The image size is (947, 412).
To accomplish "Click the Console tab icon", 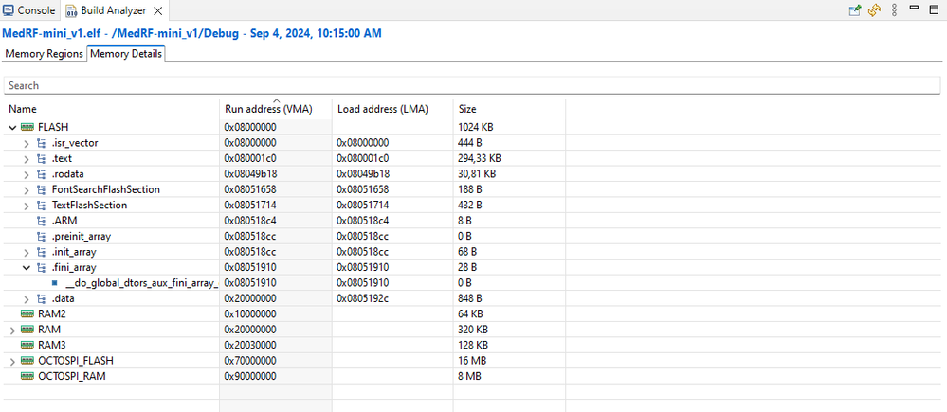I will 9,11.
